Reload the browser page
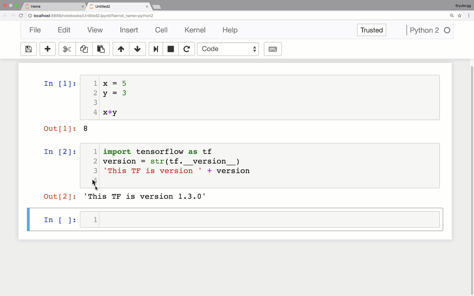This screenshot has width=474, height=296. pos(21,16)
